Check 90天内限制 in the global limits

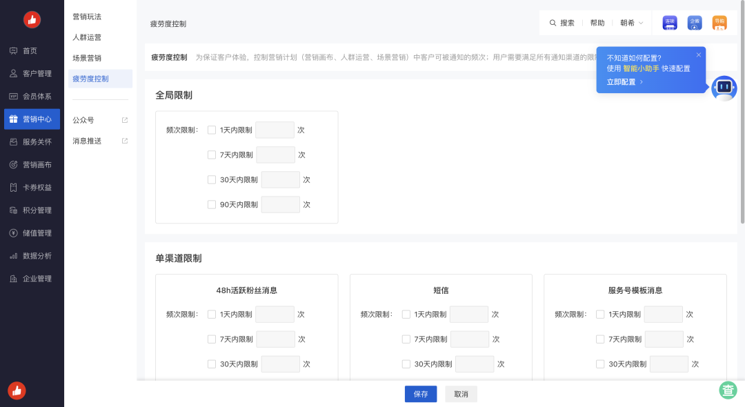click(212, 204)
